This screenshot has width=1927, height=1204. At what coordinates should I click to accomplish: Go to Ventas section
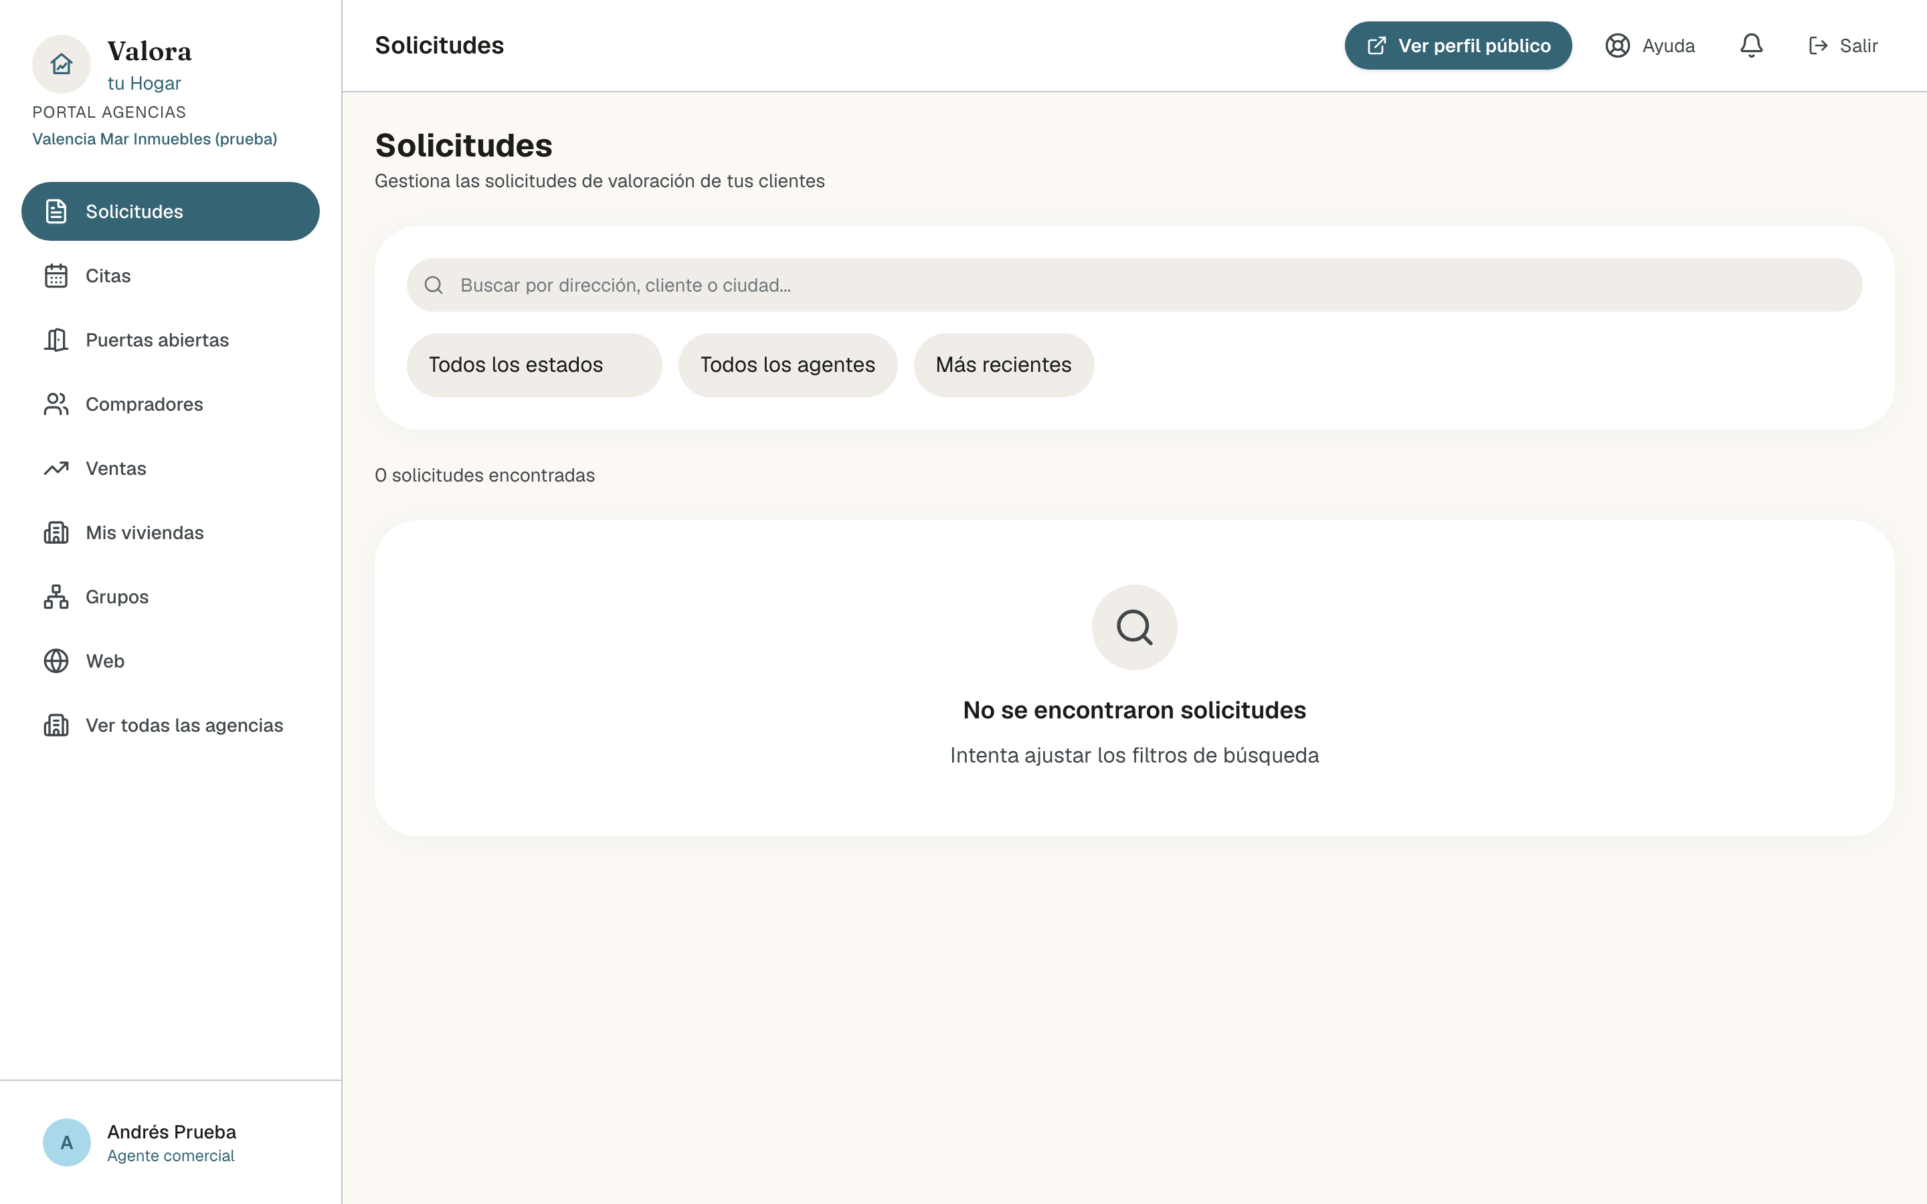click(x=171, y=468)
